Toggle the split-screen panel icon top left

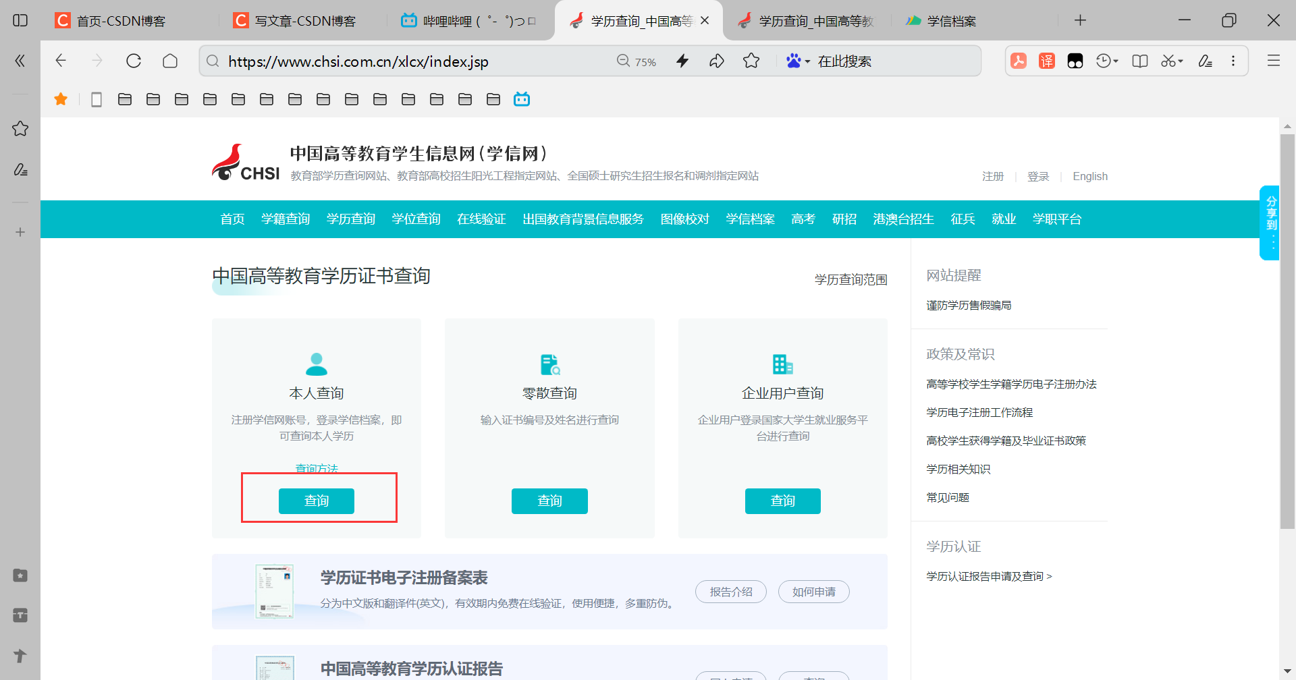point(20,20)
